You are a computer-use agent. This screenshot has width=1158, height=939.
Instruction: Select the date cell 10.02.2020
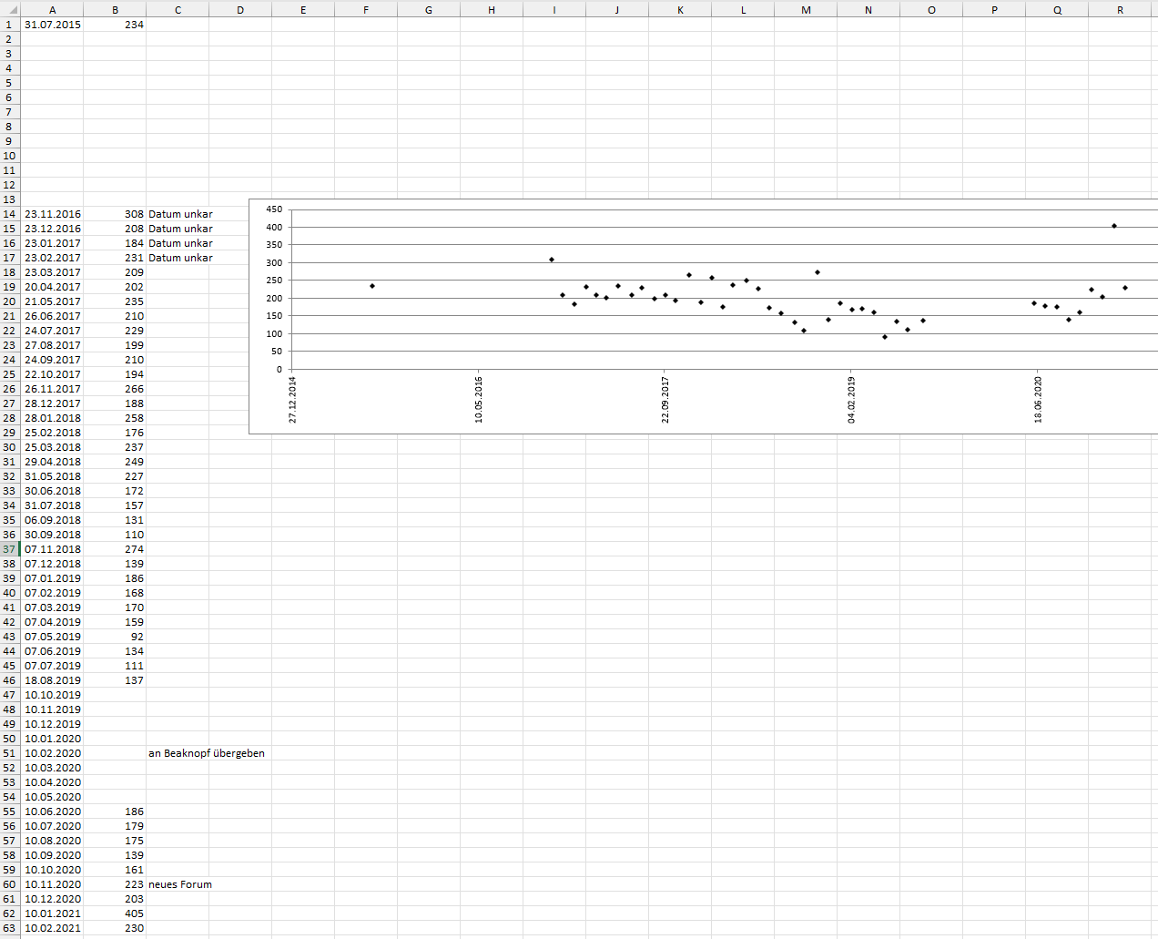(x=52, y=753)
